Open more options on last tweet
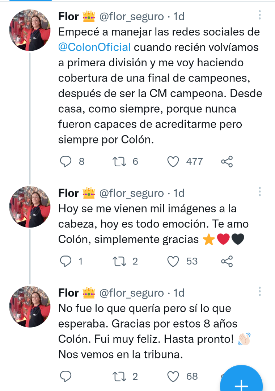 pos(259,291)
